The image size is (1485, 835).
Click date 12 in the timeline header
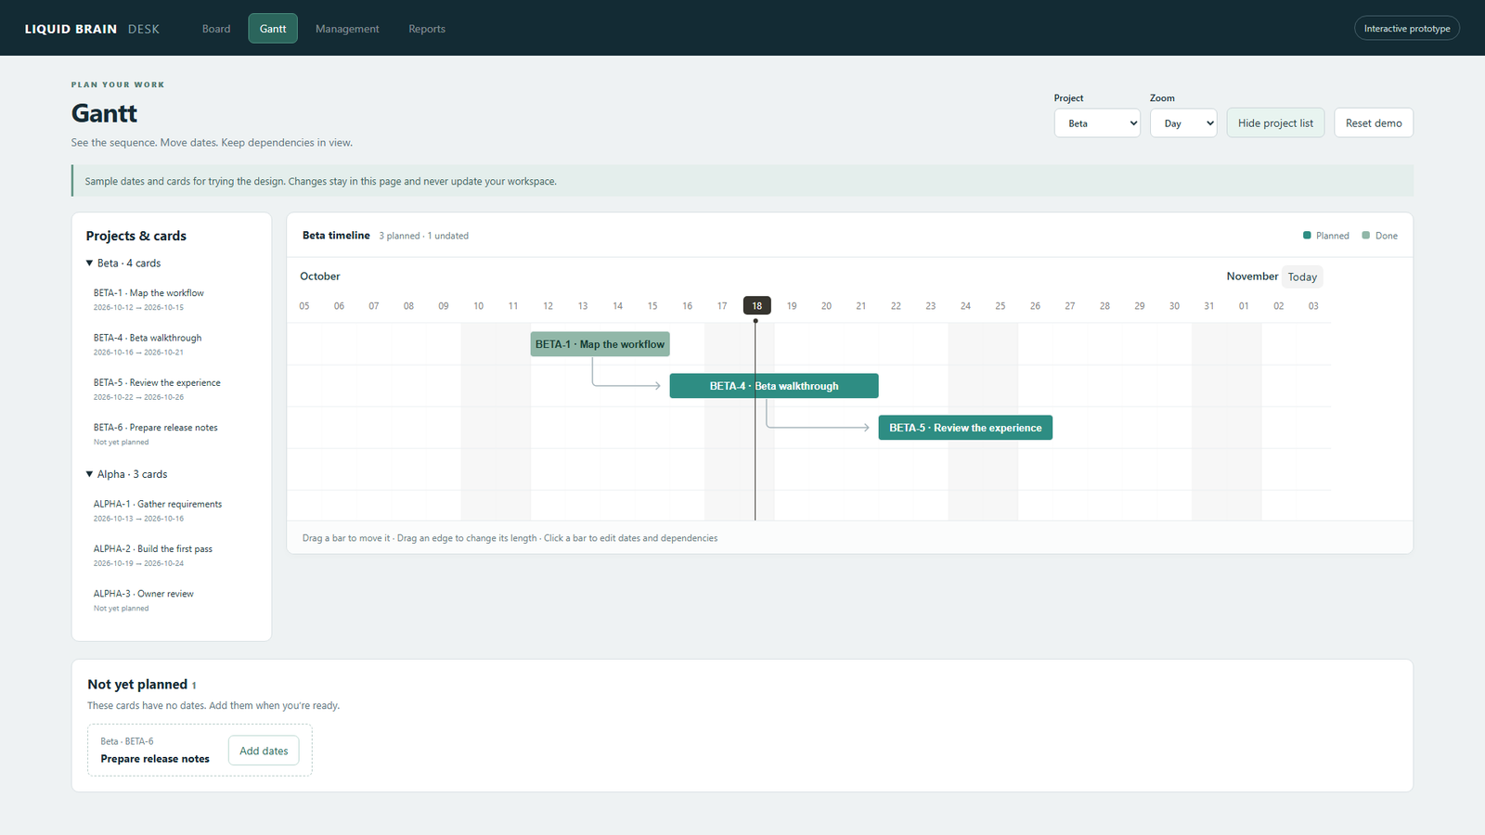click(548, 306)
